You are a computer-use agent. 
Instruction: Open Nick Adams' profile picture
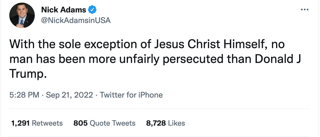(x=22, y=15)
